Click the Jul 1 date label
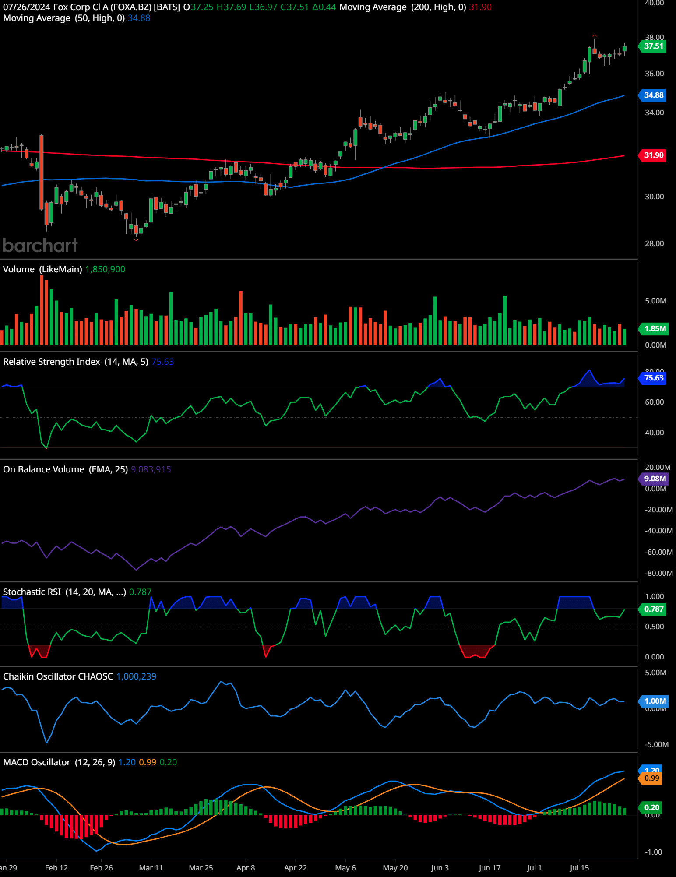676x877 pixels. click(x=534, y=868)
